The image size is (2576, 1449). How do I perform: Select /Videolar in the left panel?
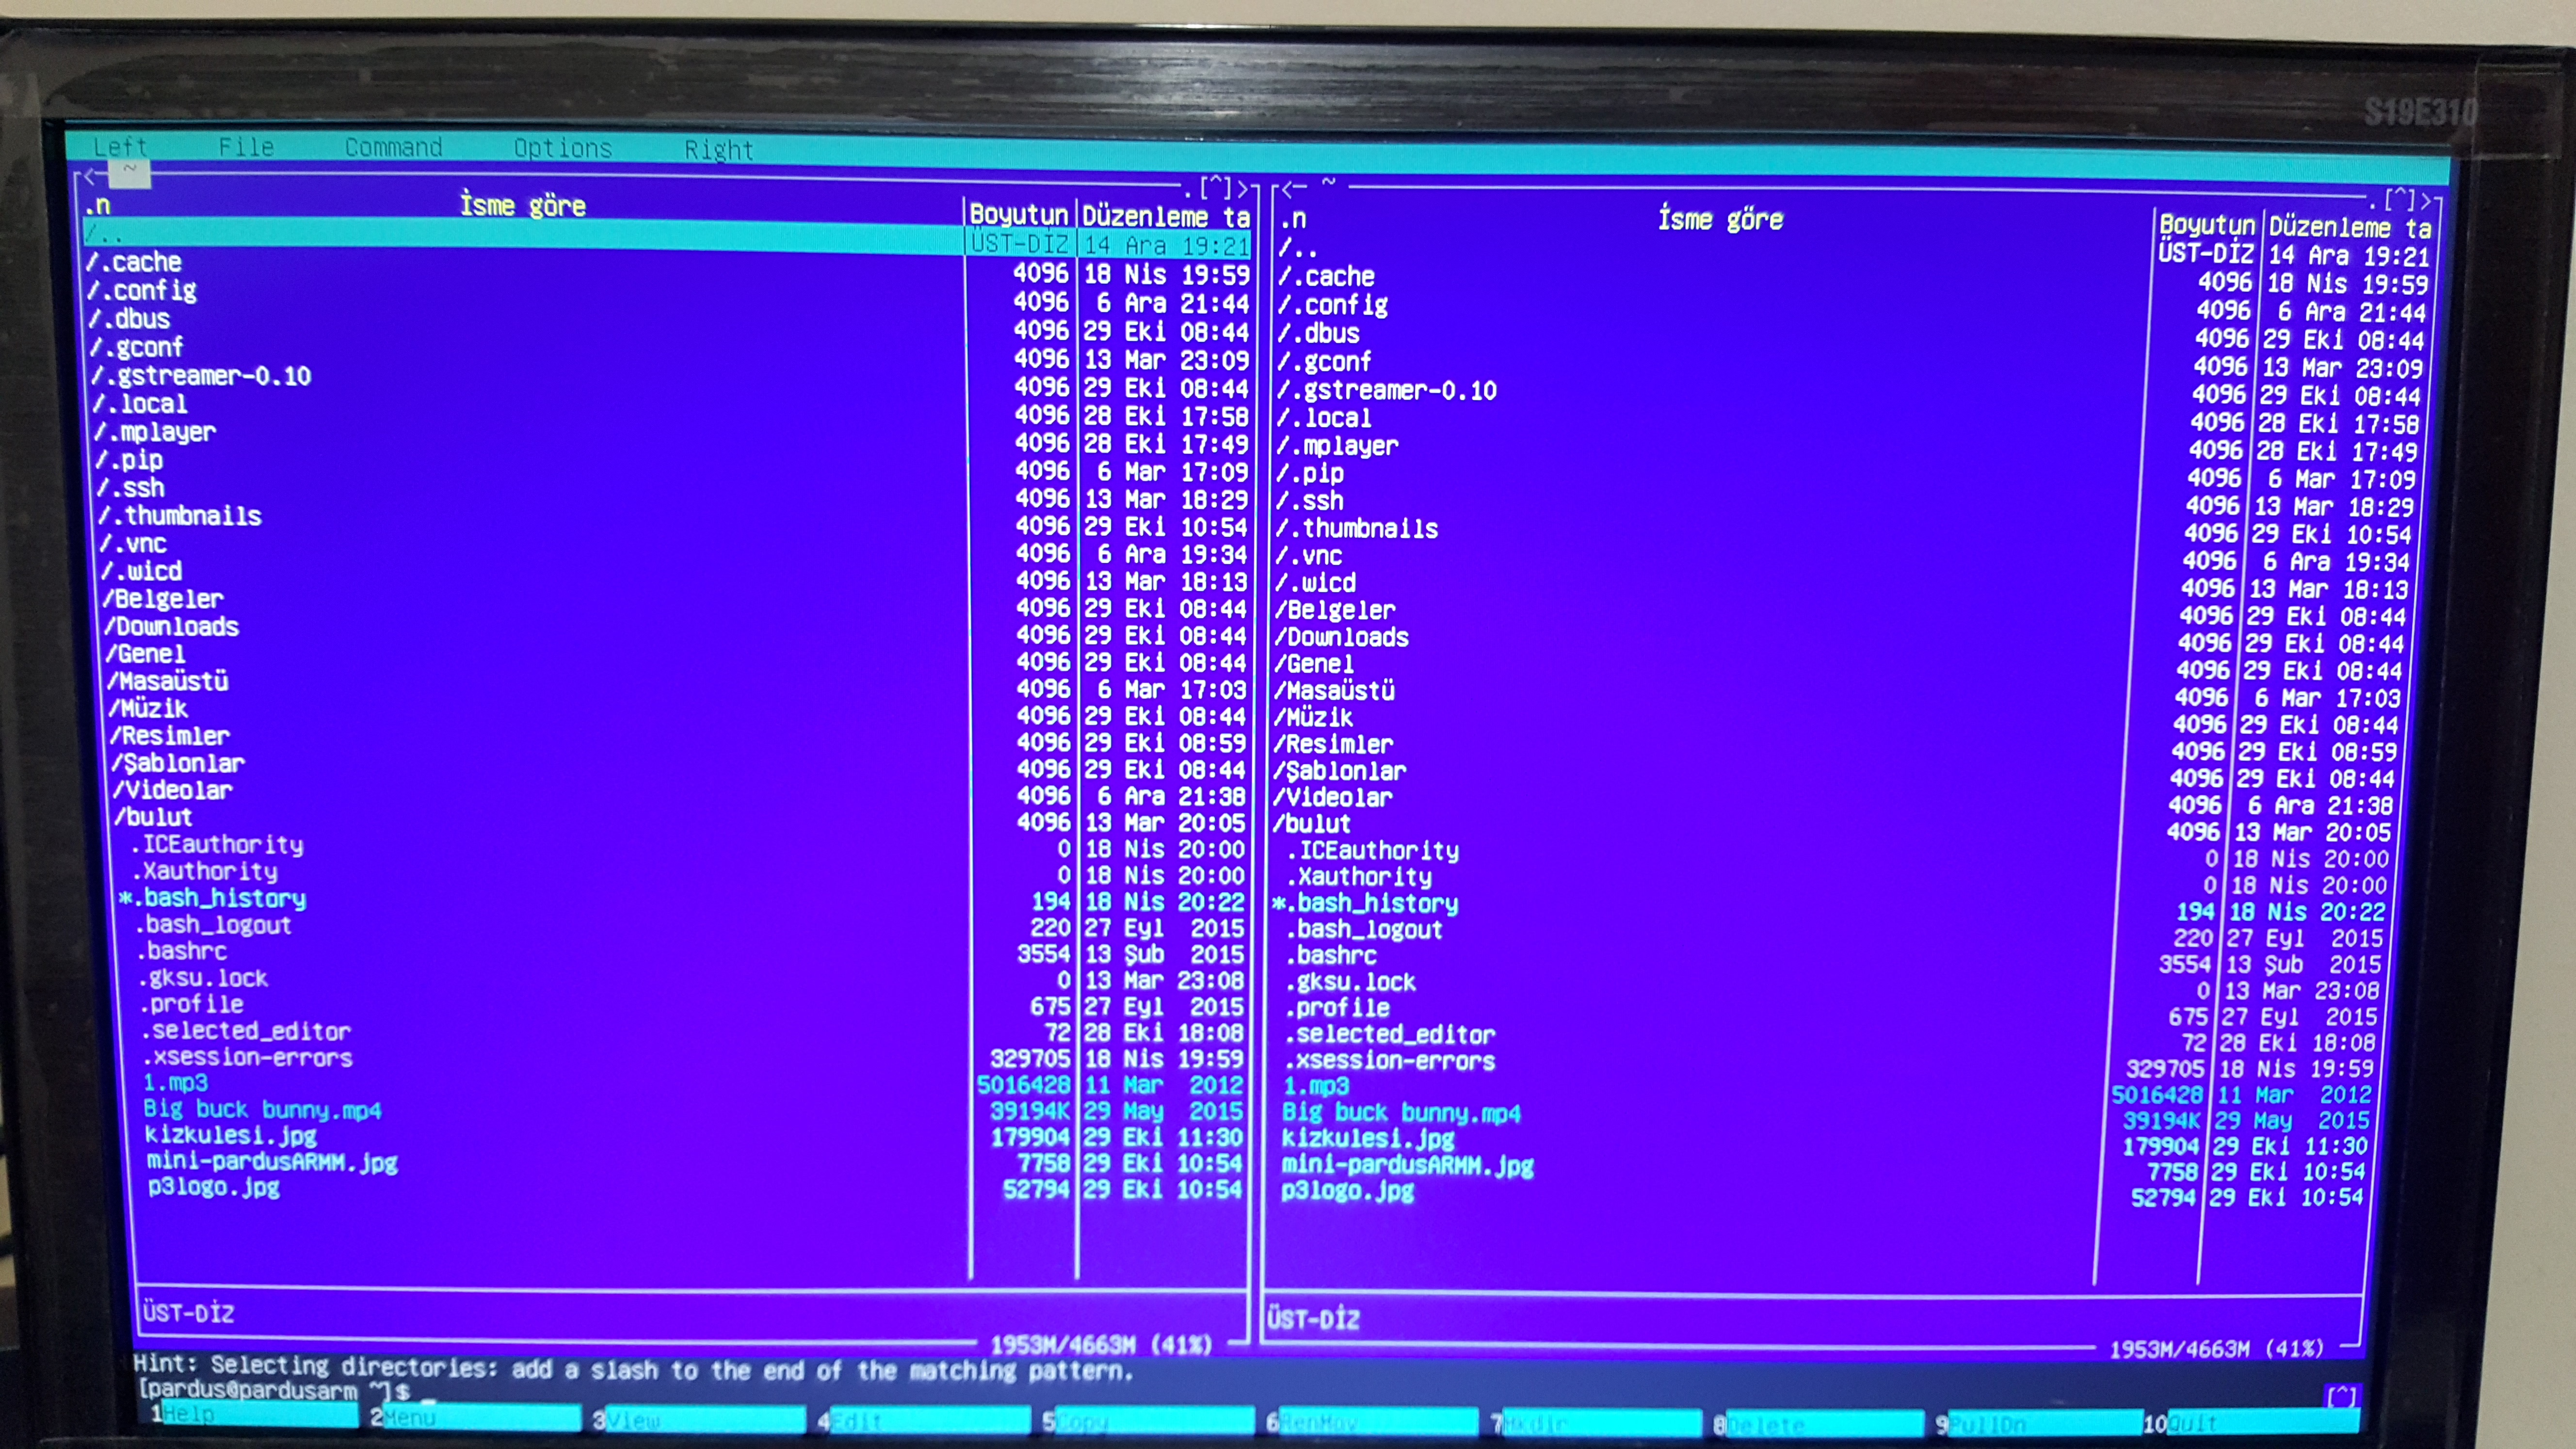[x=172, y=790]
